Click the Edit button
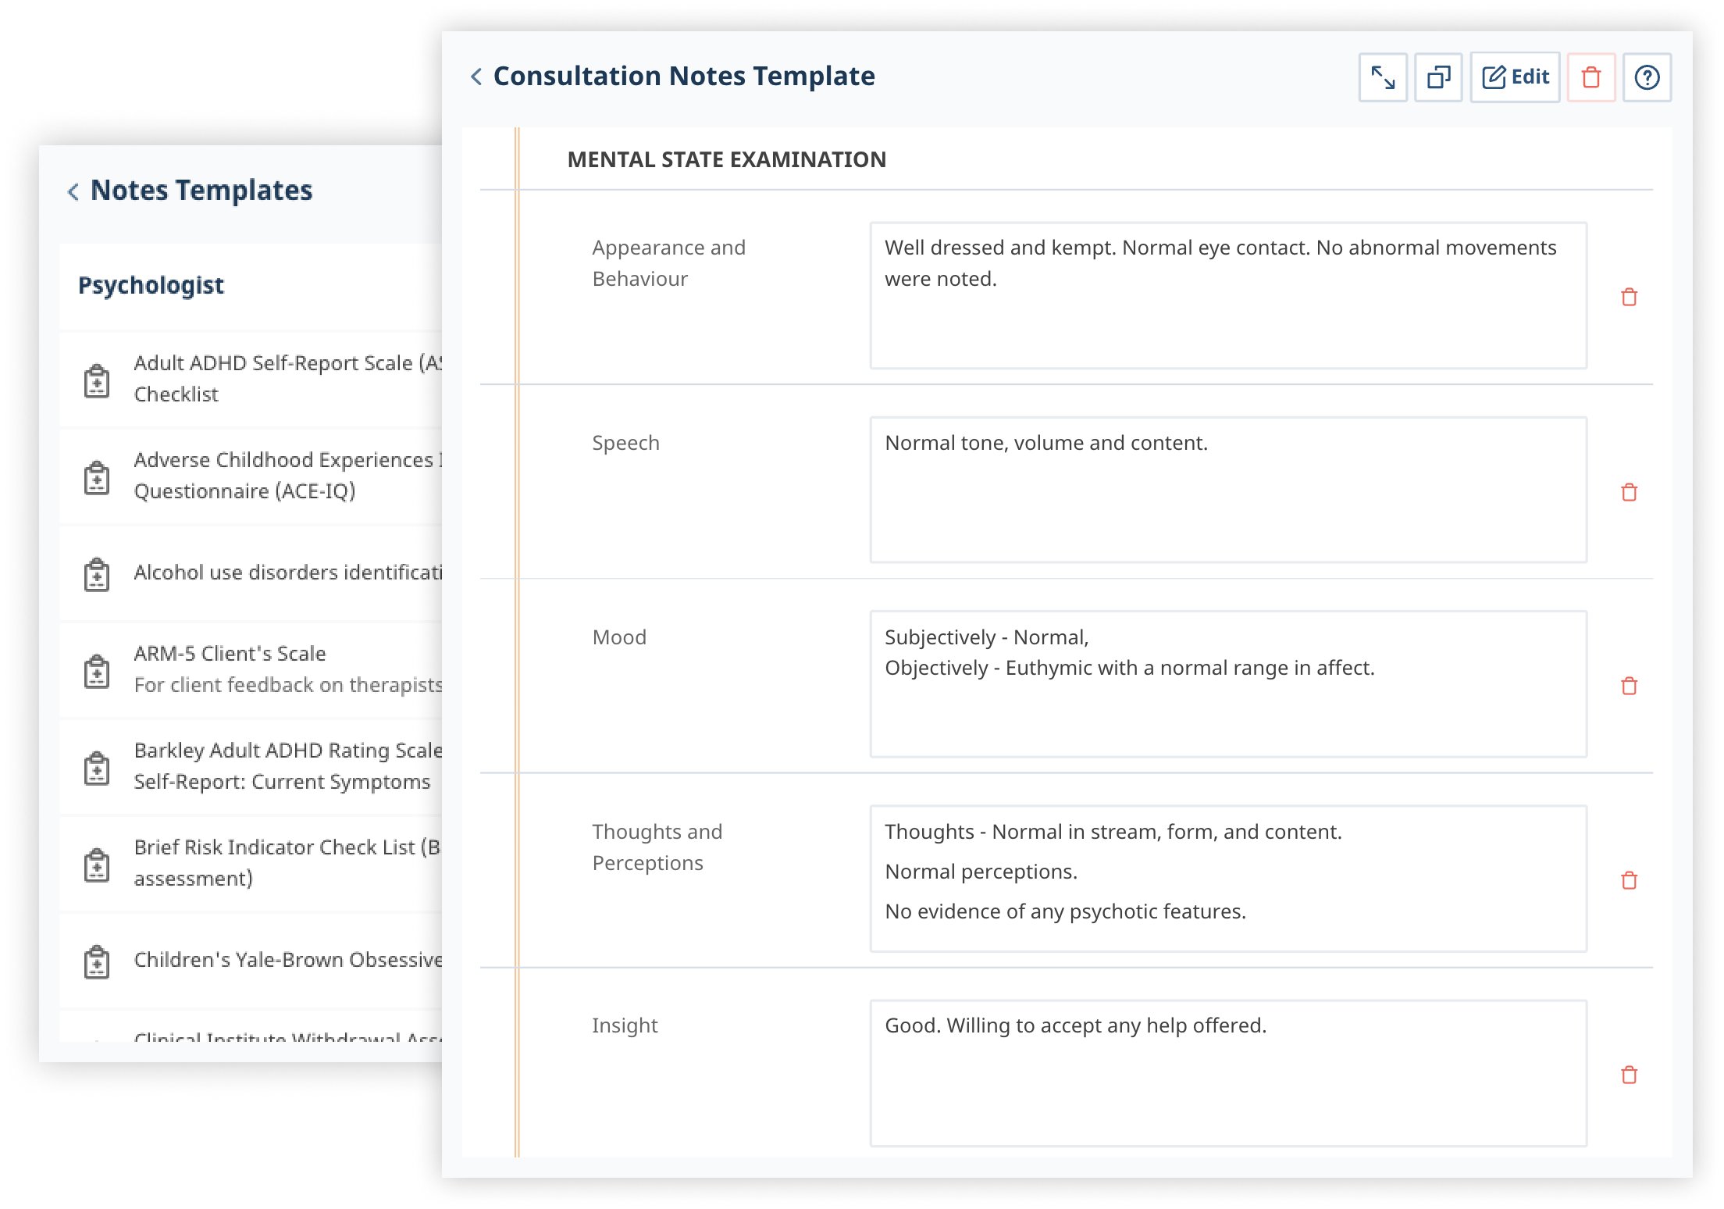Viewport: 1724px width, 1209px height. point(1515,77)
